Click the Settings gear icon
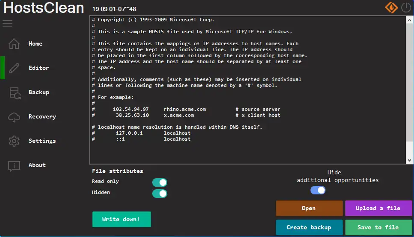This screenshot has width=414, height=237. click(x=14, y=141)
